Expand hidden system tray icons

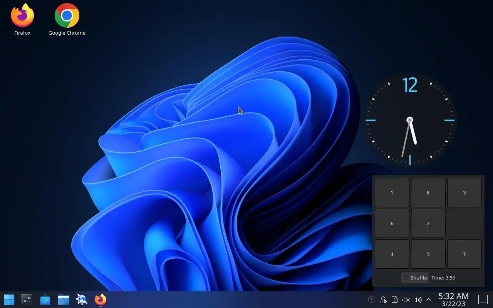(428, 300)
